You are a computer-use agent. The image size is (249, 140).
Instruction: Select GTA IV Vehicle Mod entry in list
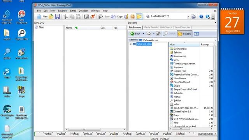tap(184, 119)
